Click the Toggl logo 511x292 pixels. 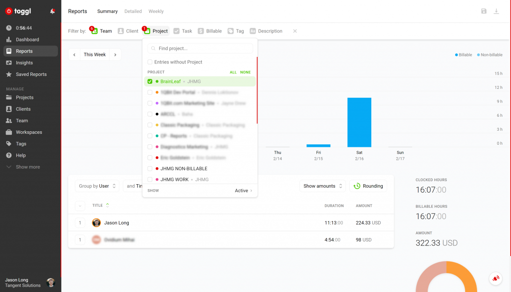point(18,11)
